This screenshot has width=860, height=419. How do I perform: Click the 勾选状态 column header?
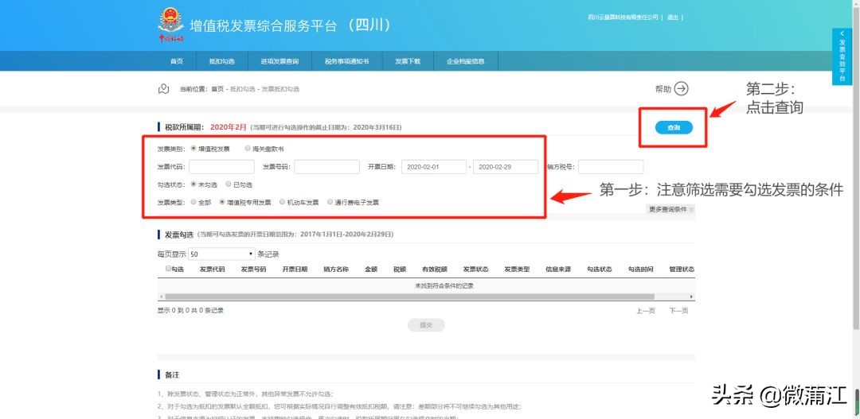(600, 270)
